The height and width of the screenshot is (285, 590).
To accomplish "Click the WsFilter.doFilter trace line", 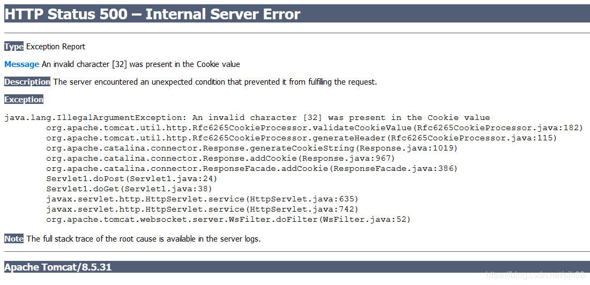I will pos(228,219).
